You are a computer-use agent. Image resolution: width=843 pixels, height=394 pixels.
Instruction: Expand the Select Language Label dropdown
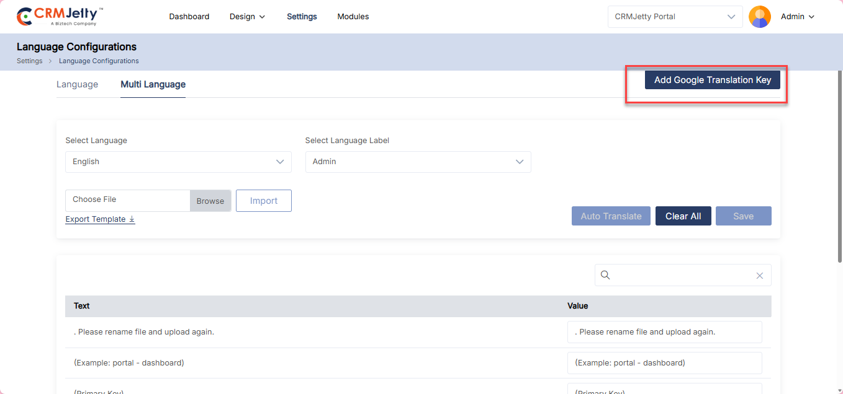click(418, 162)
